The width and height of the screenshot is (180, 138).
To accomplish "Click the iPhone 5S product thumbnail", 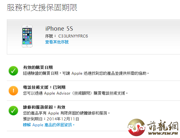I will [27, 36].
